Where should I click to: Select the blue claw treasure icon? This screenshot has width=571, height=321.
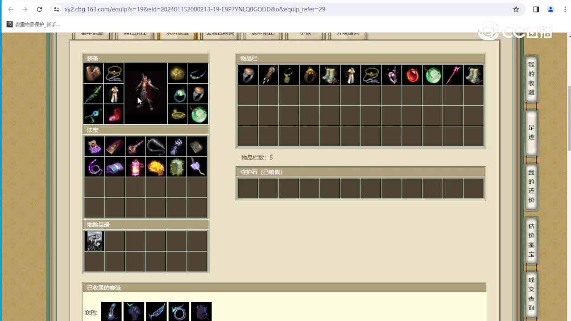(176, 146)
